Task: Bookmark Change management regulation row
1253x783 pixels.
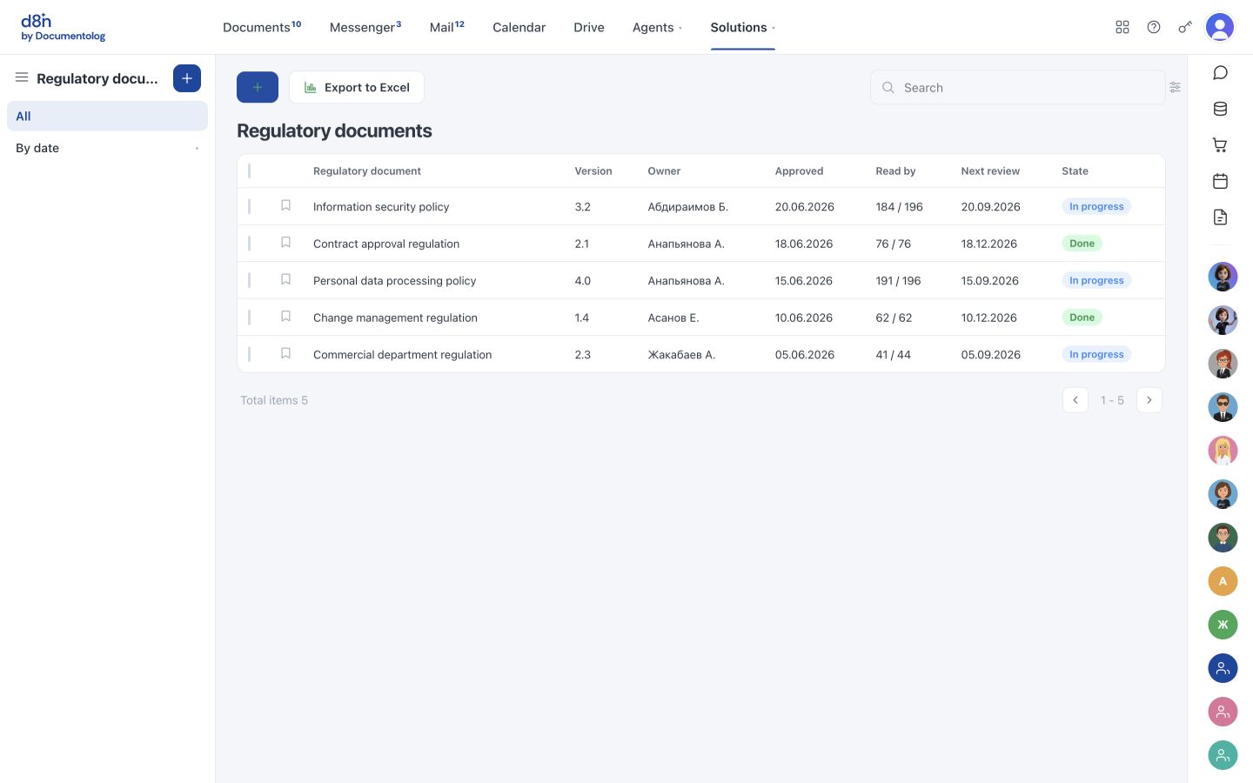Action: [x=285, y=317]
